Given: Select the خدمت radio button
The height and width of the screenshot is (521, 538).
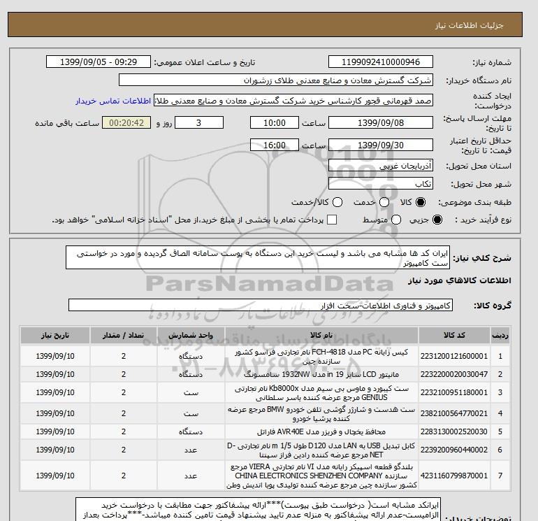Looking at the screenshot, I should tap(384, 202).
